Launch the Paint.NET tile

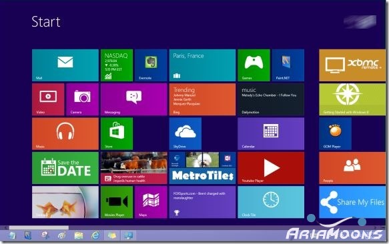coord(288,65)
